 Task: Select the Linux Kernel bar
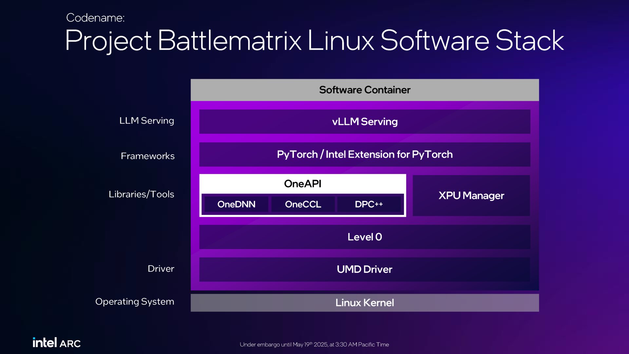pyautogui.click(x=365, y=303)
